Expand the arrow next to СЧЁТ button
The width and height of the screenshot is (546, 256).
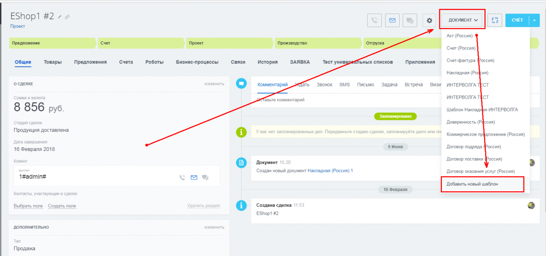[534, 20]
